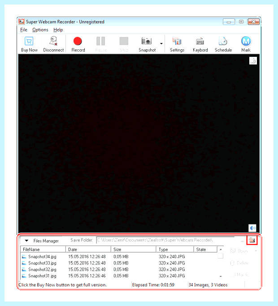Click the Save Folder path field

(x=165, y=240)
